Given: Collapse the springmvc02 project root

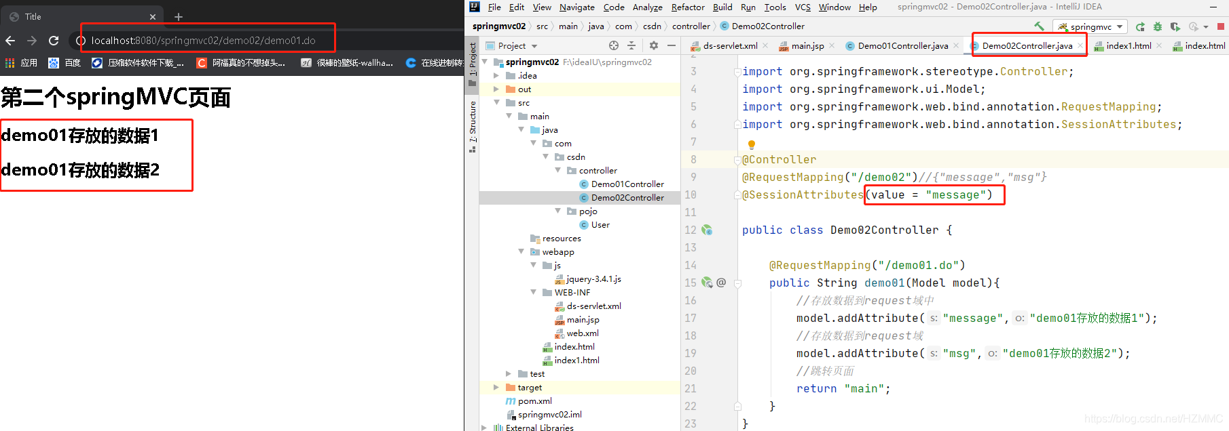Looking at the screenshot, I should [x=485, y=62].
